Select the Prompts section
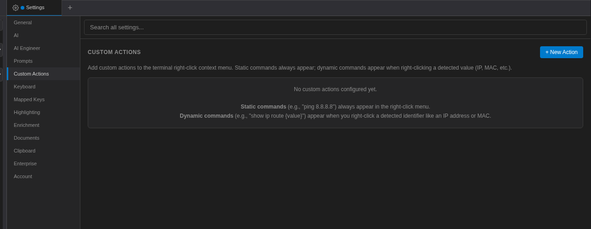The image size is (591, 229). (x=44, y=61)
